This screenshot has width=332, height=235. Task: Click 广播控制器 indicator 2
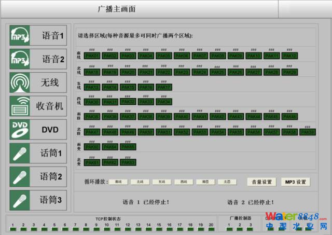pyautogui.click(x=239, y=229)
